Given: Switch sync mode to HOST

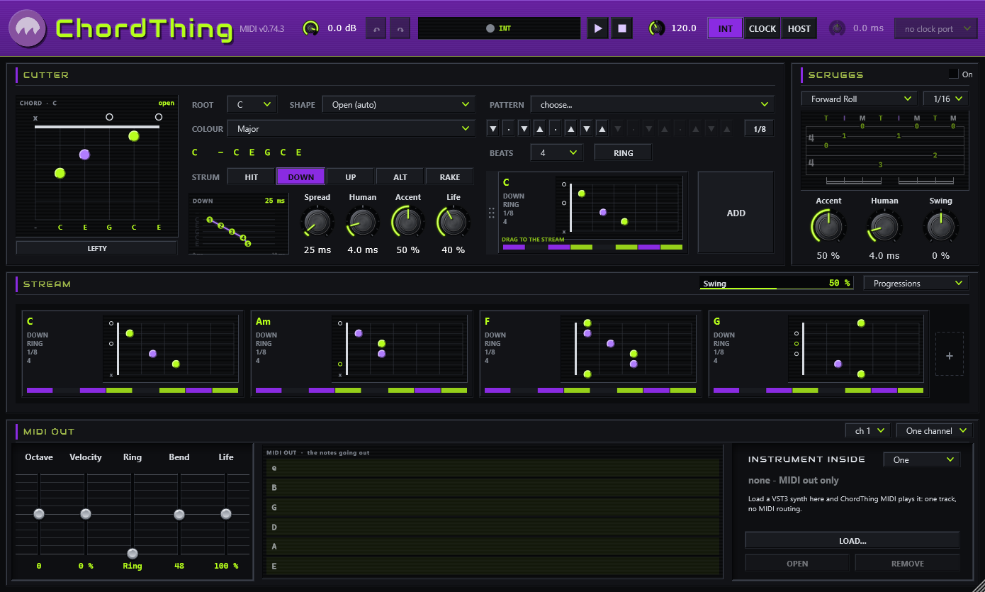Looking at the screenshot, I should (x=799, y=28).
